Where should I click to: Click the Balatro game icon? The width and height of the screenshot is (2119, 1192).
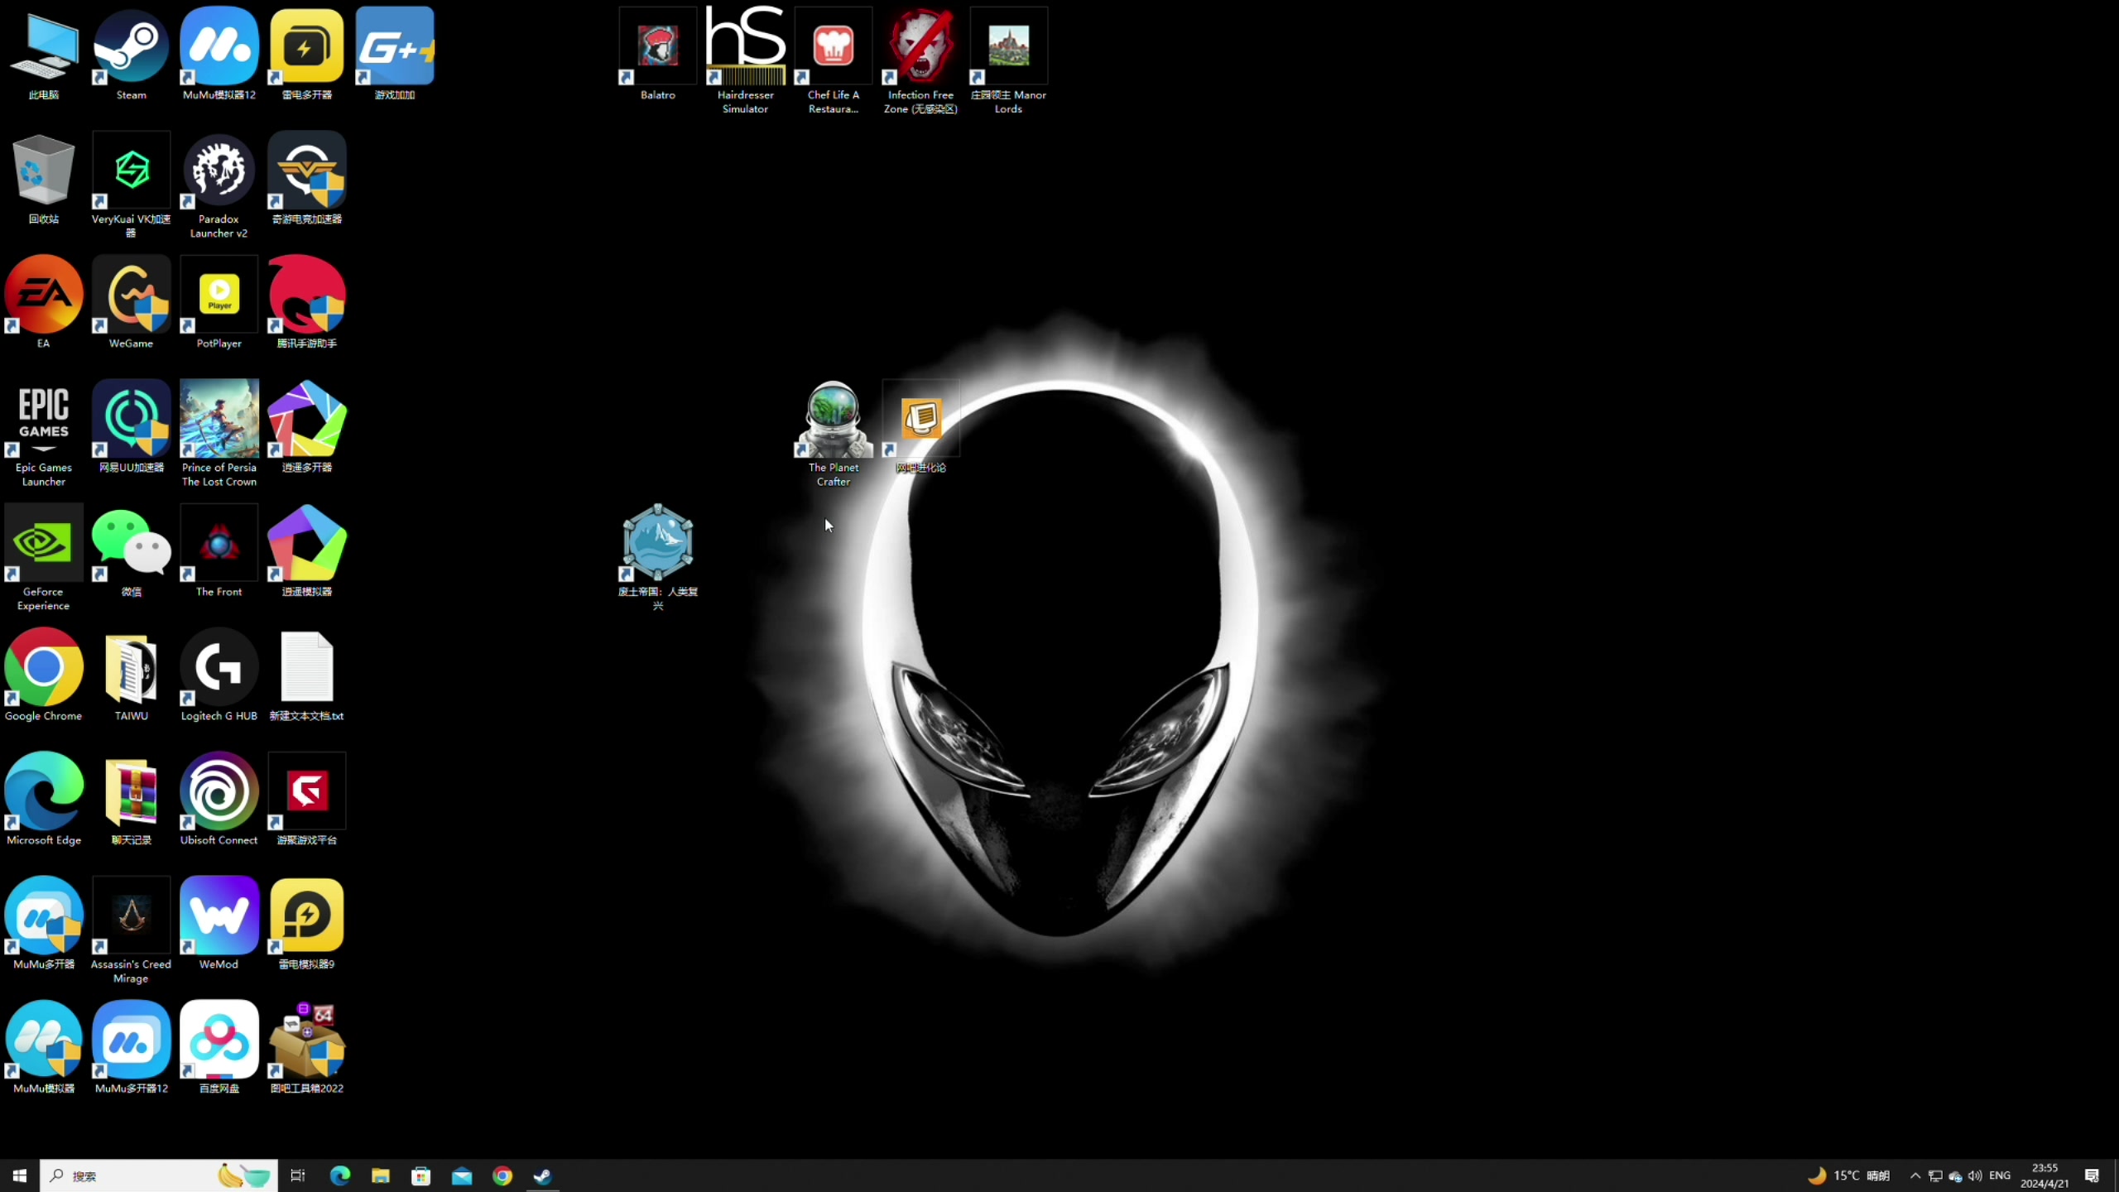657,54
